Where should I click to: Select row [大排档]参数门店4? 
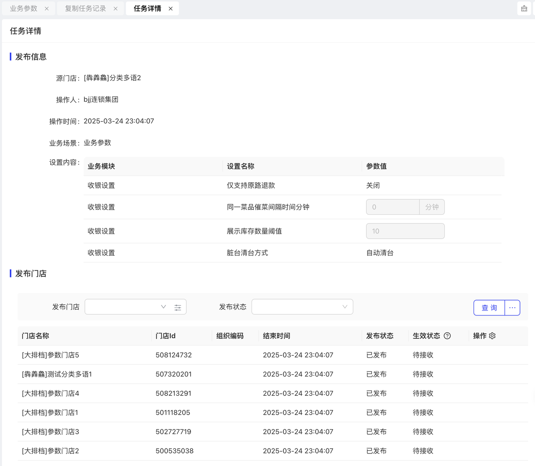pos(273,394)
